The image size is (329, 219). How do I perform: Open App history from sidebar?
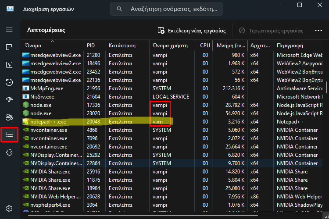point(9,82)
